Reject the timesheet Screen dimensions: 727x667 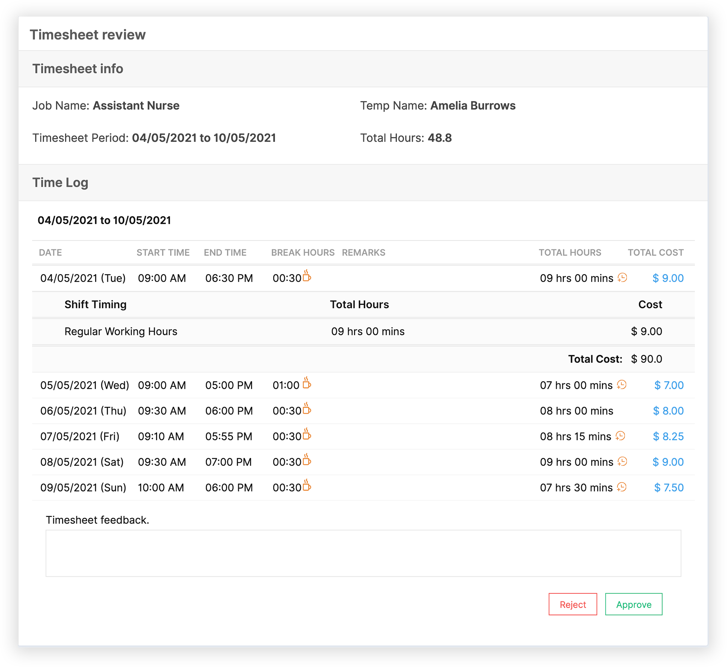click(x=572, y=605)
